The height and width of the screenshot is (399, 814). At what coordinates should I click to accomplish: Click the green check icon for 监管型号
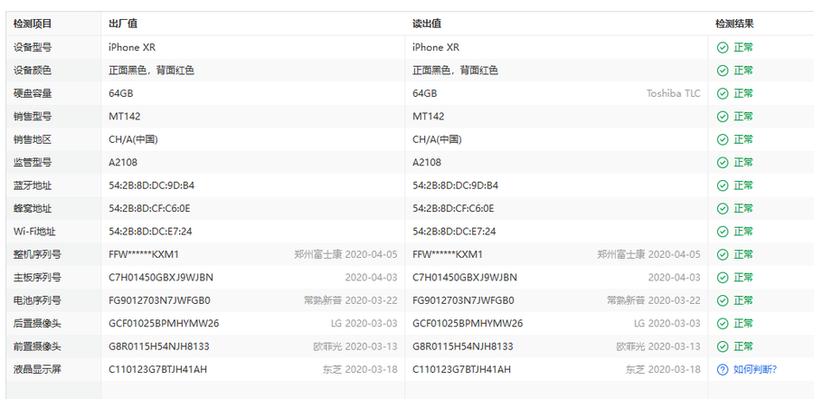pyautogui.click(x=723, y=163)
